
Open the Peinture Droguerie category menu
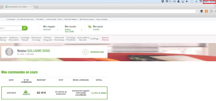[48, 39]
